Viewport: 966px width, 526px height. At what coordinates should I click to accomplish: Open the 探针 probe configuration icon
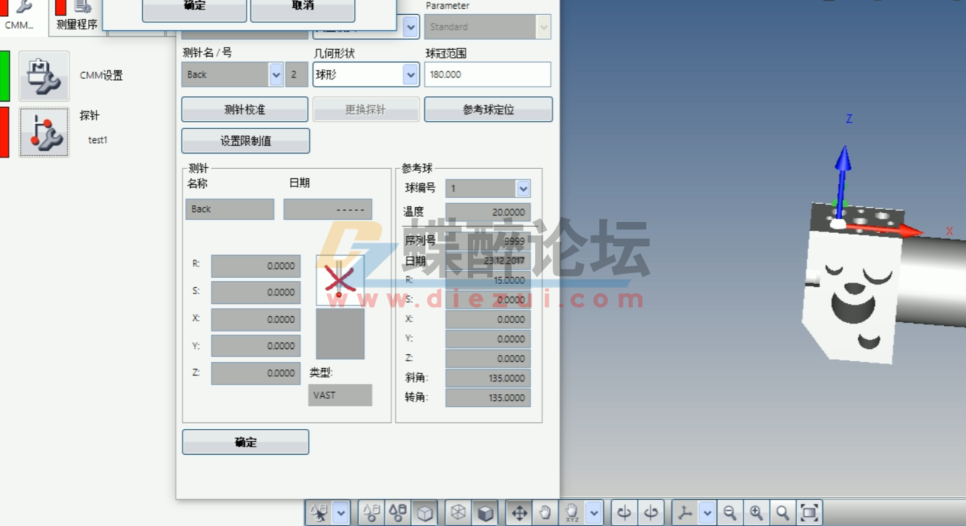pyautogui.click(x=44, y=132)
